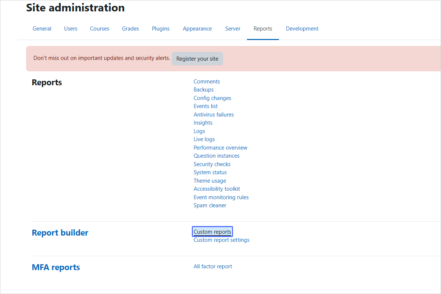View Live logs
441x294 pixels.
204,139
